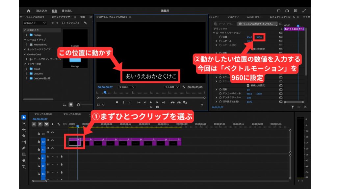Click the Media Browser forward arrow

[x=57, y=23]
